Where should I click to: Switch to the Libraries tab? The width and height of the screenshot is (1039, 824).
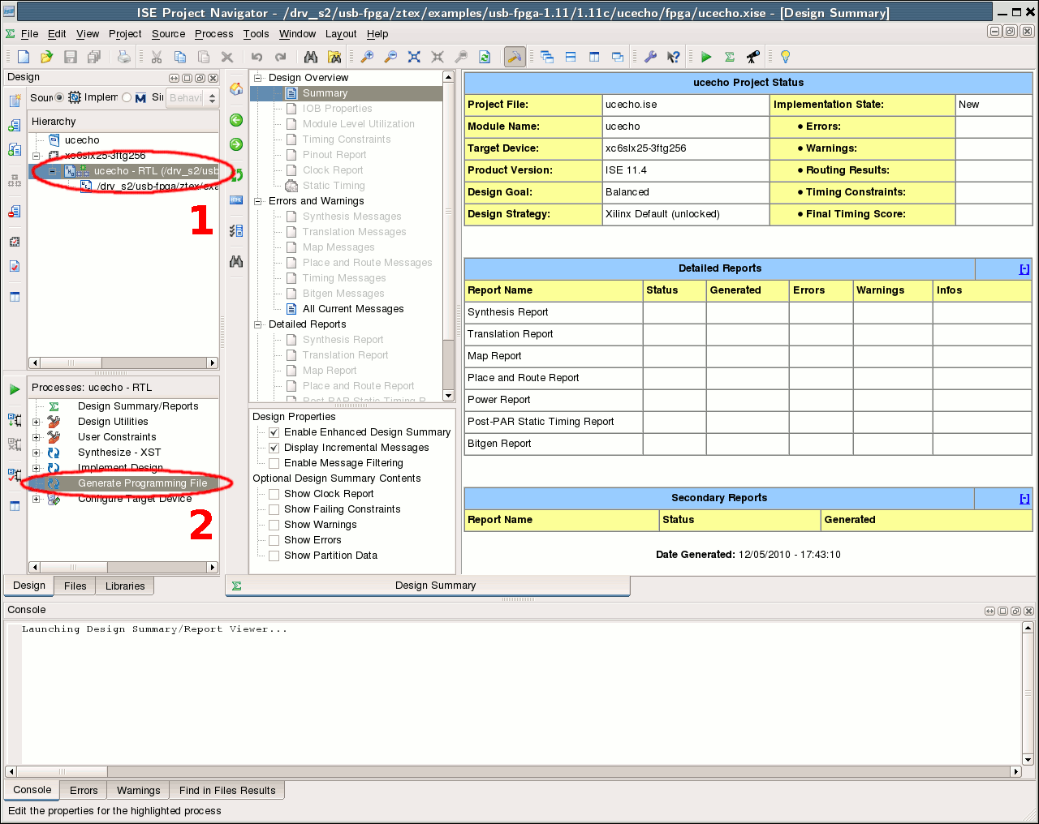125,586
